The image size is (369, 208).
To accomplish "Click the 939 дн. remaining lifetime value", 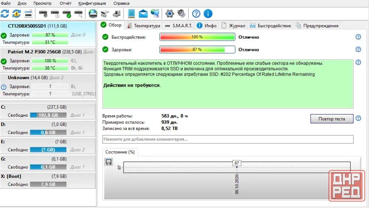I will tap(169, 122).
